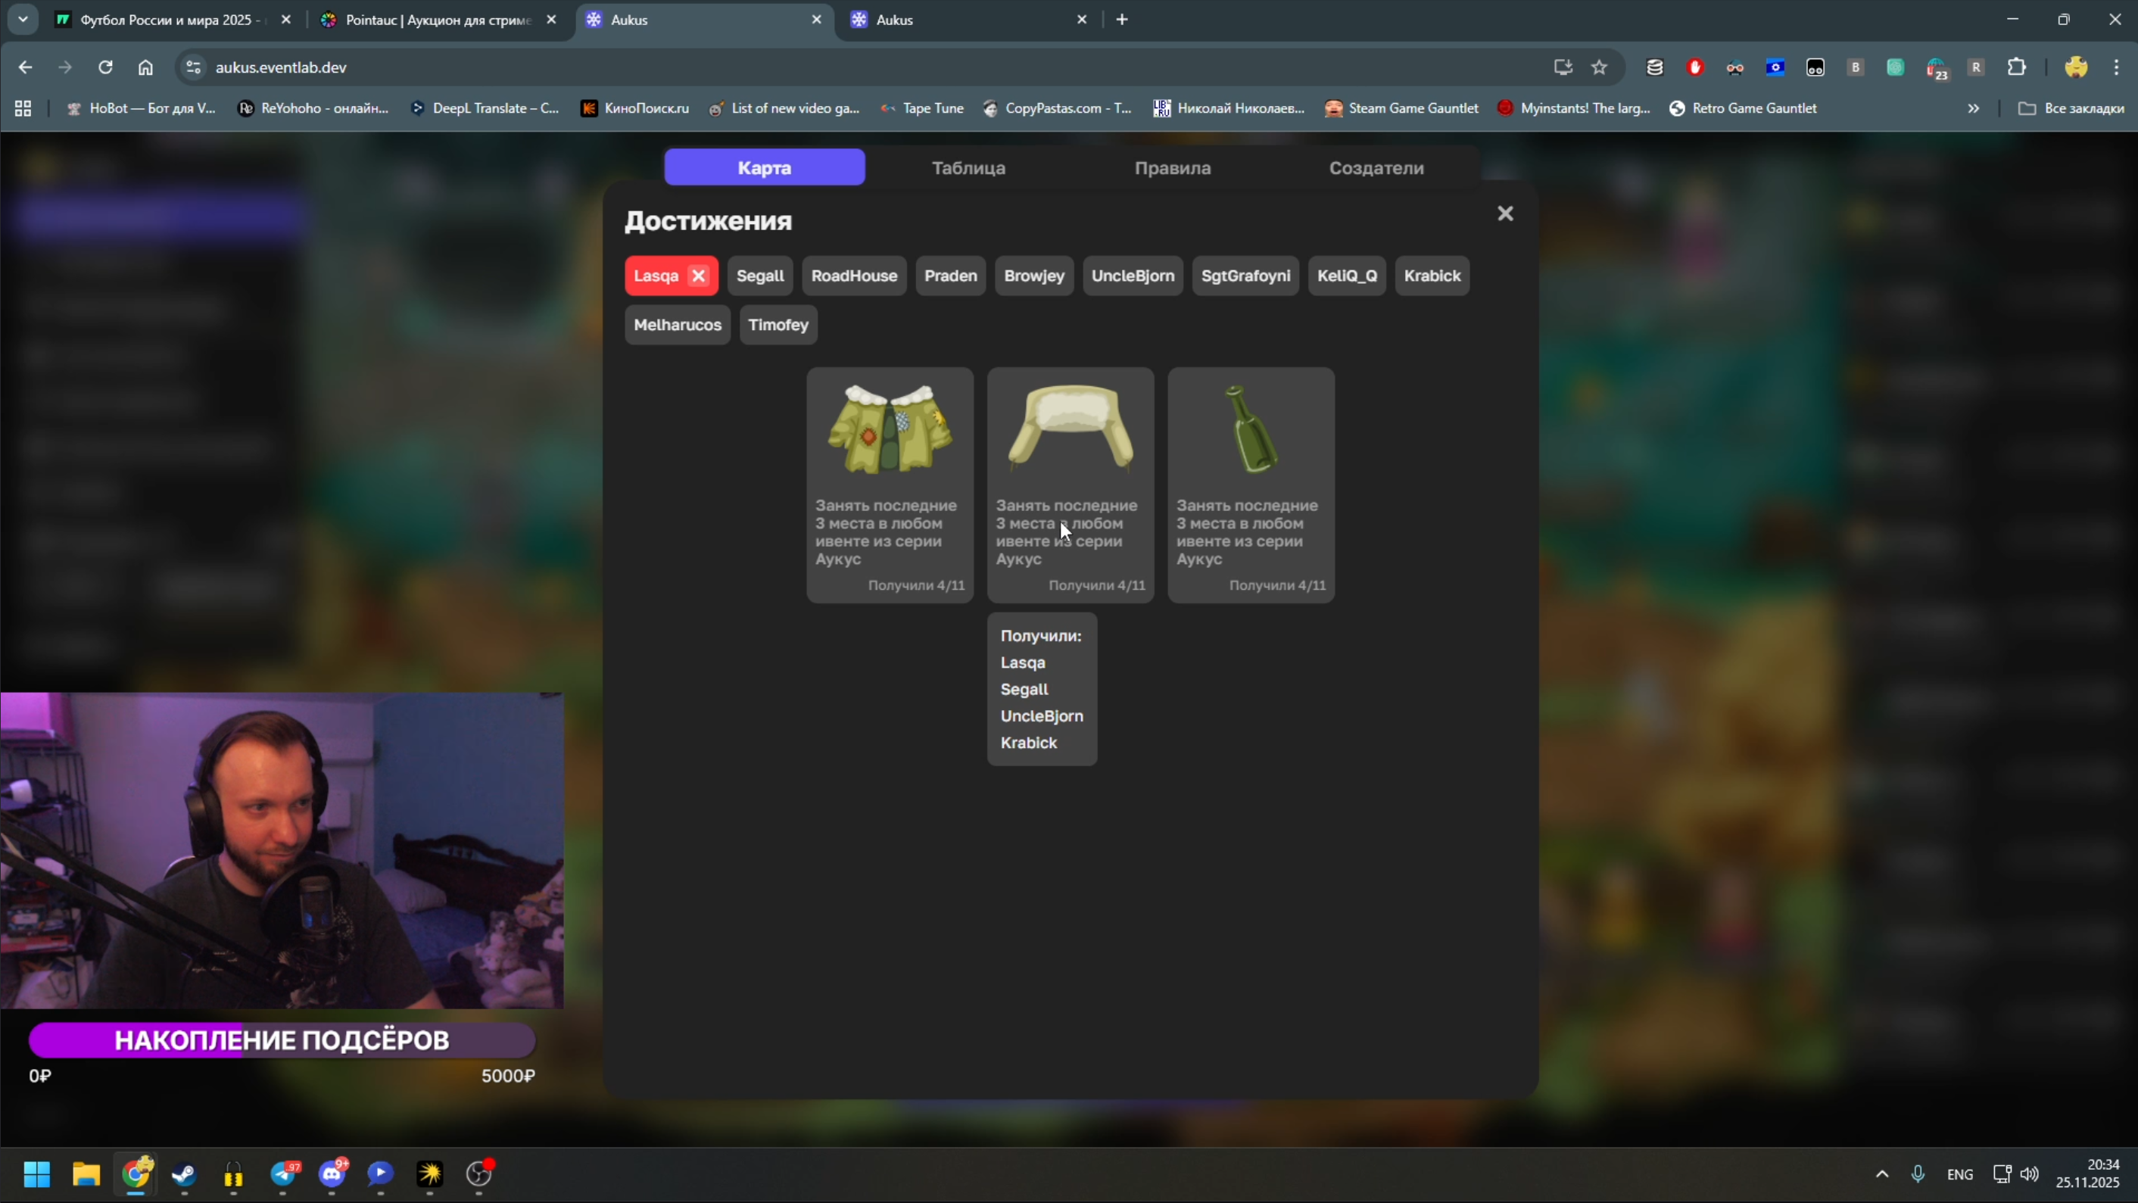This screenshot has width=2138, height=1203.
Task: Open Steam from the taskbar
Action: [x=184, y=1174]
